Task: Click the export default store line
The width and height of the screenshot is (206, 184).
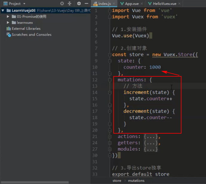Action: [x=141, y=174]
